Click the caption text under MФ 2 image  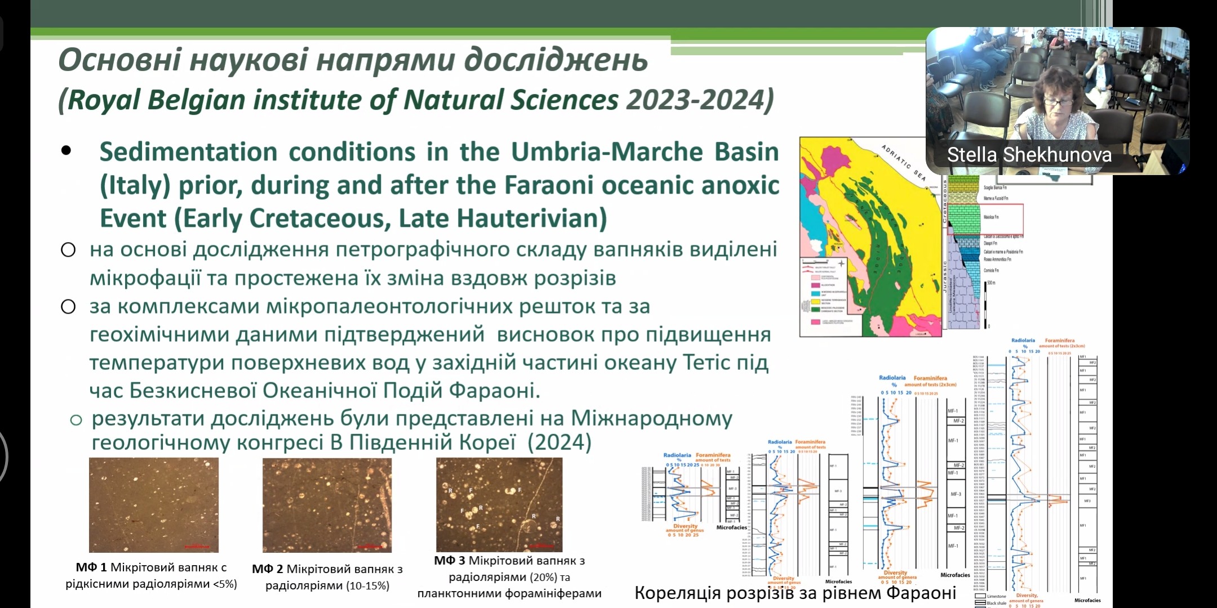[x=327, y=577]
